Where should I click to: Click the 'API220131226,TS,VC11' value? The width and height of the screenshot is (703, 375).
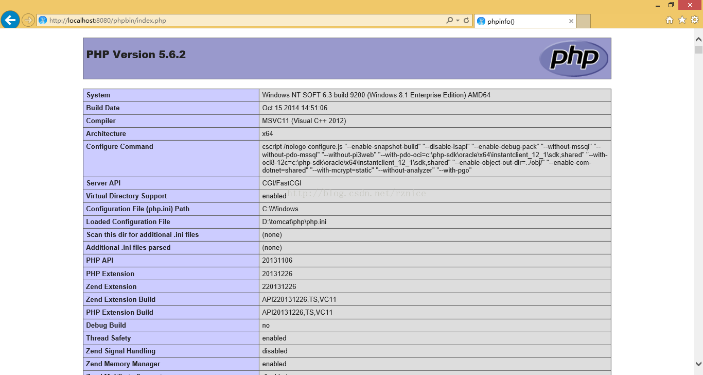[x=300, y=300]
